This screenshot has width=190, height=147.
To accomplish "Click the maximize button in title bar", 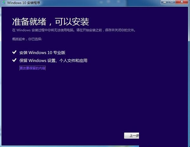I will pyautogui.click(x=172, y=2).
